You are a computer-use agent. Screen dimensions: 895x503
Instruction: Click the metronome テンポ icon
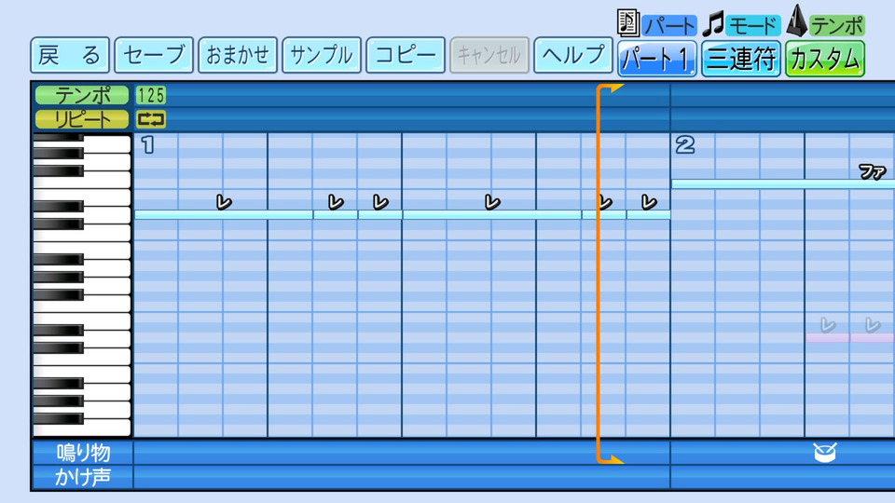pyautogui.click(x=797, y=21)
